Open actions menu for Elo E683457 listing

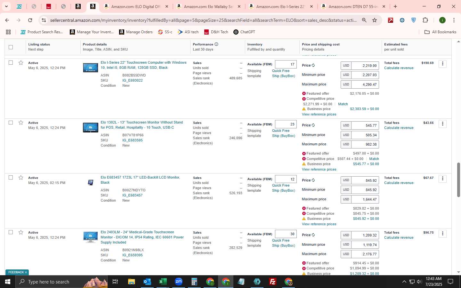443,179
